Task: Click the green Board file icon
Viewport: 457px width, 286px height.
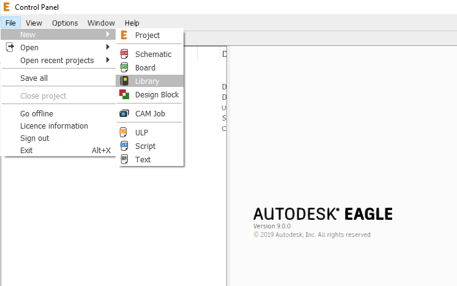Action: click(x=124, y=67)
